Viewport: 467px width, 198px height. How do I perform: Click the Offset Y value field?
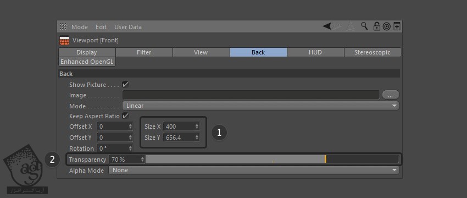(x=112, y=137)
